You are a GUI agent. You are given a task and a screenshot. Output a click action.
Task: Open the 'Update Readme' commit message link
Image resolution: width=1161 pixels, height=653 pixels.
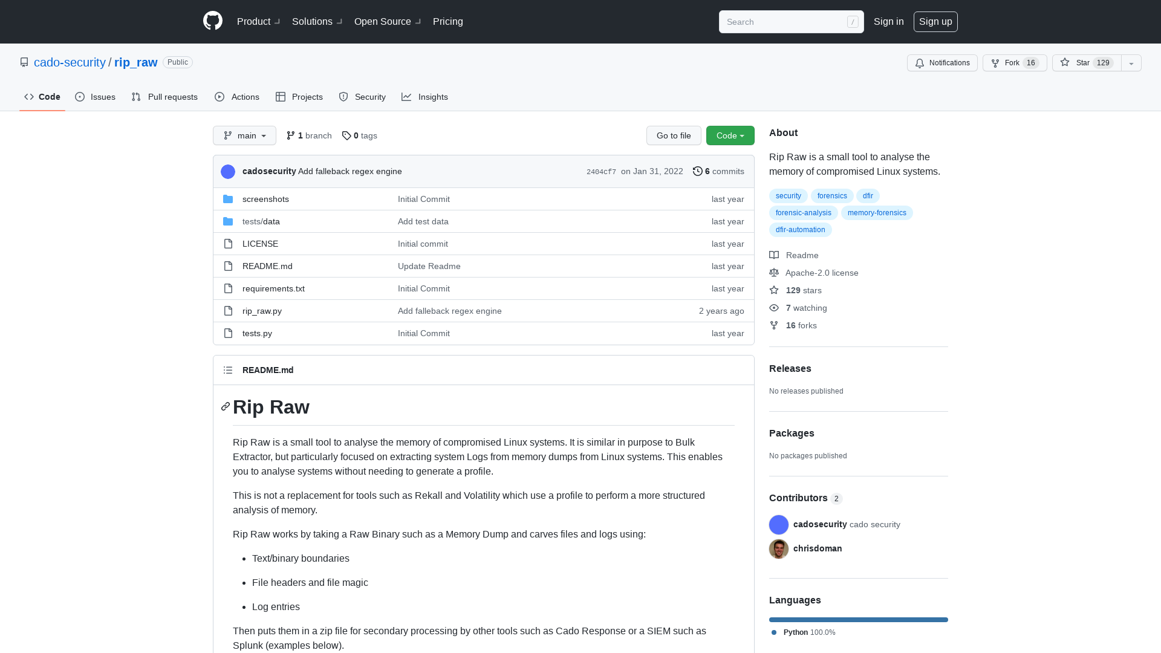pyautogui.click(x=429, y=266)
